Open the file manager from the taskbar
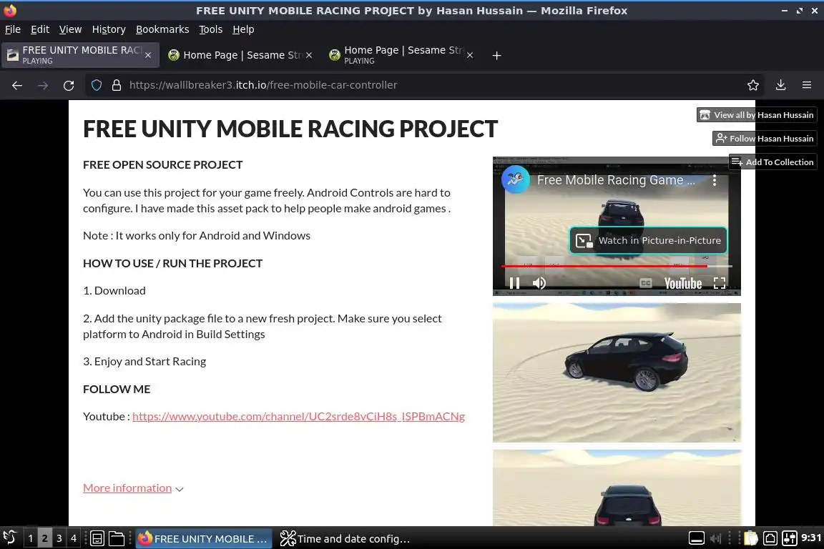This screenshot has height=549, width=824. tap(116, 538)
